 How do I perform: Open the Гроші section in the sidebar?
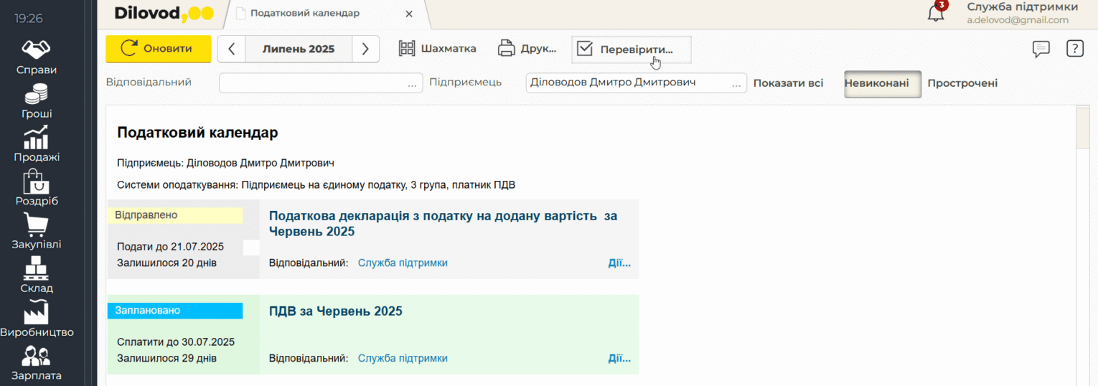[37, 101]
